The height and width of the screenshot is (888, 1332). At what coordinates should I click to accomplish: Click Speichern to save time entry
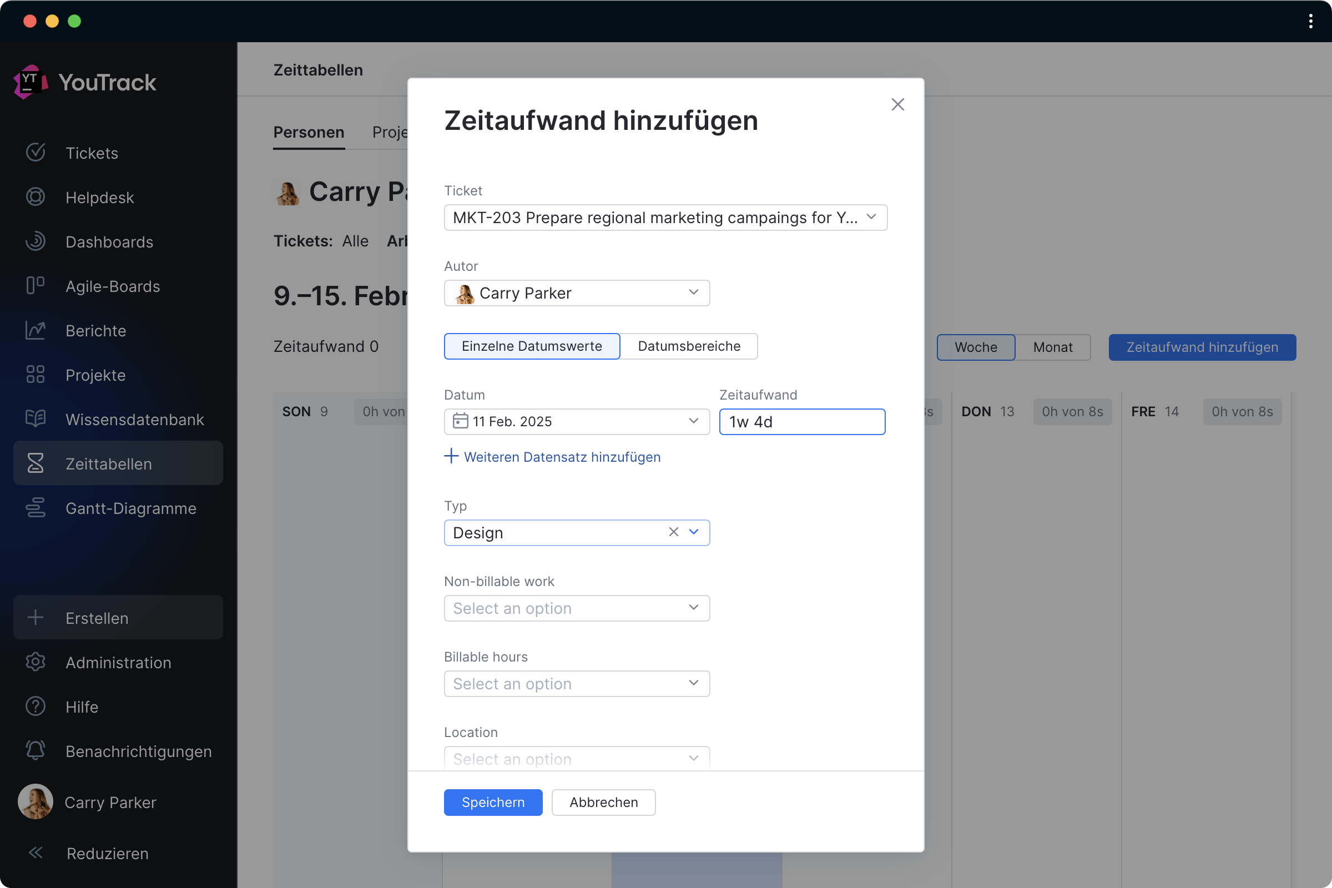click(493, 802)
